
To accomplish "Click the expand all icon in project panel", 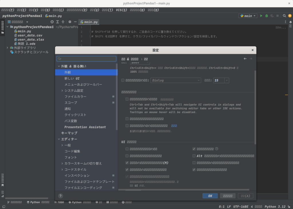I will tap(58, 22).
